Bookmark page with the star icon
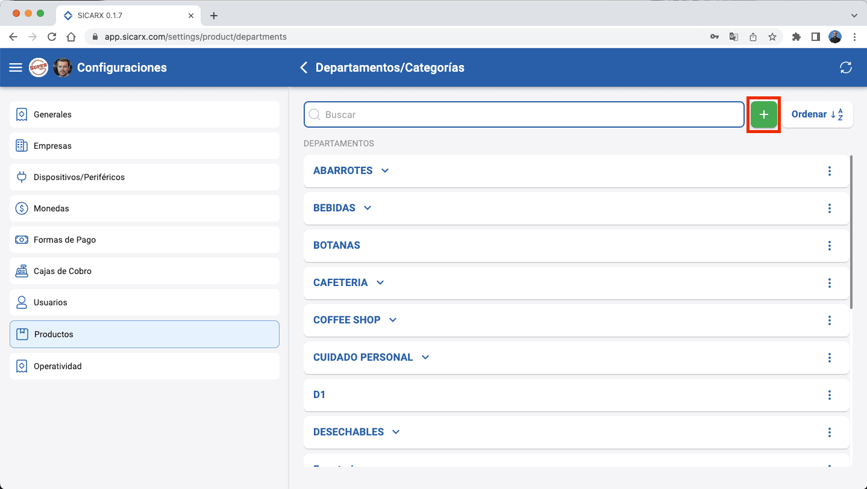Screen dimensions: 867x489 pyautogui.click(x=772, y=37)
